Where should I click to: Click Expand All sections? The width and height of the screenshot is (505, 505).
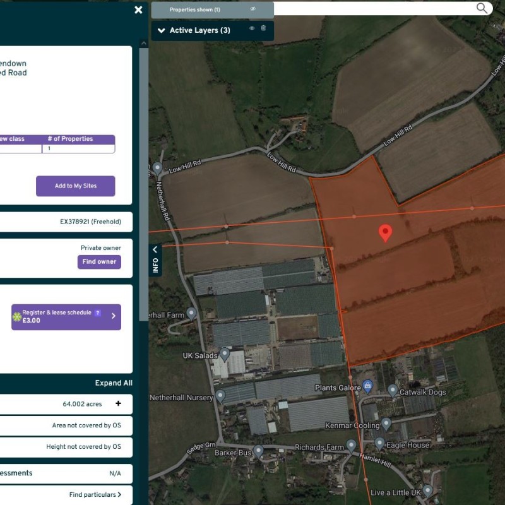pos(114,383)
